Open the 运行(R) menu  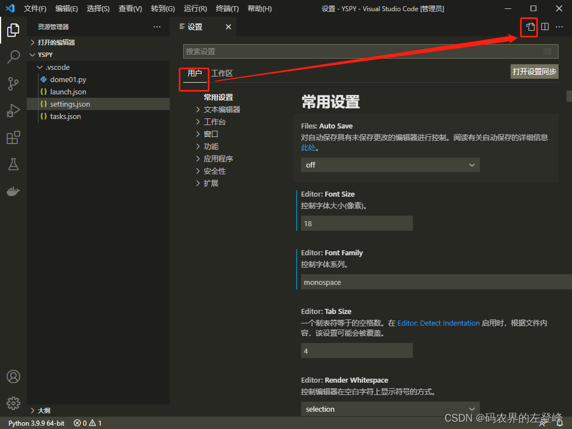(195, 8)
